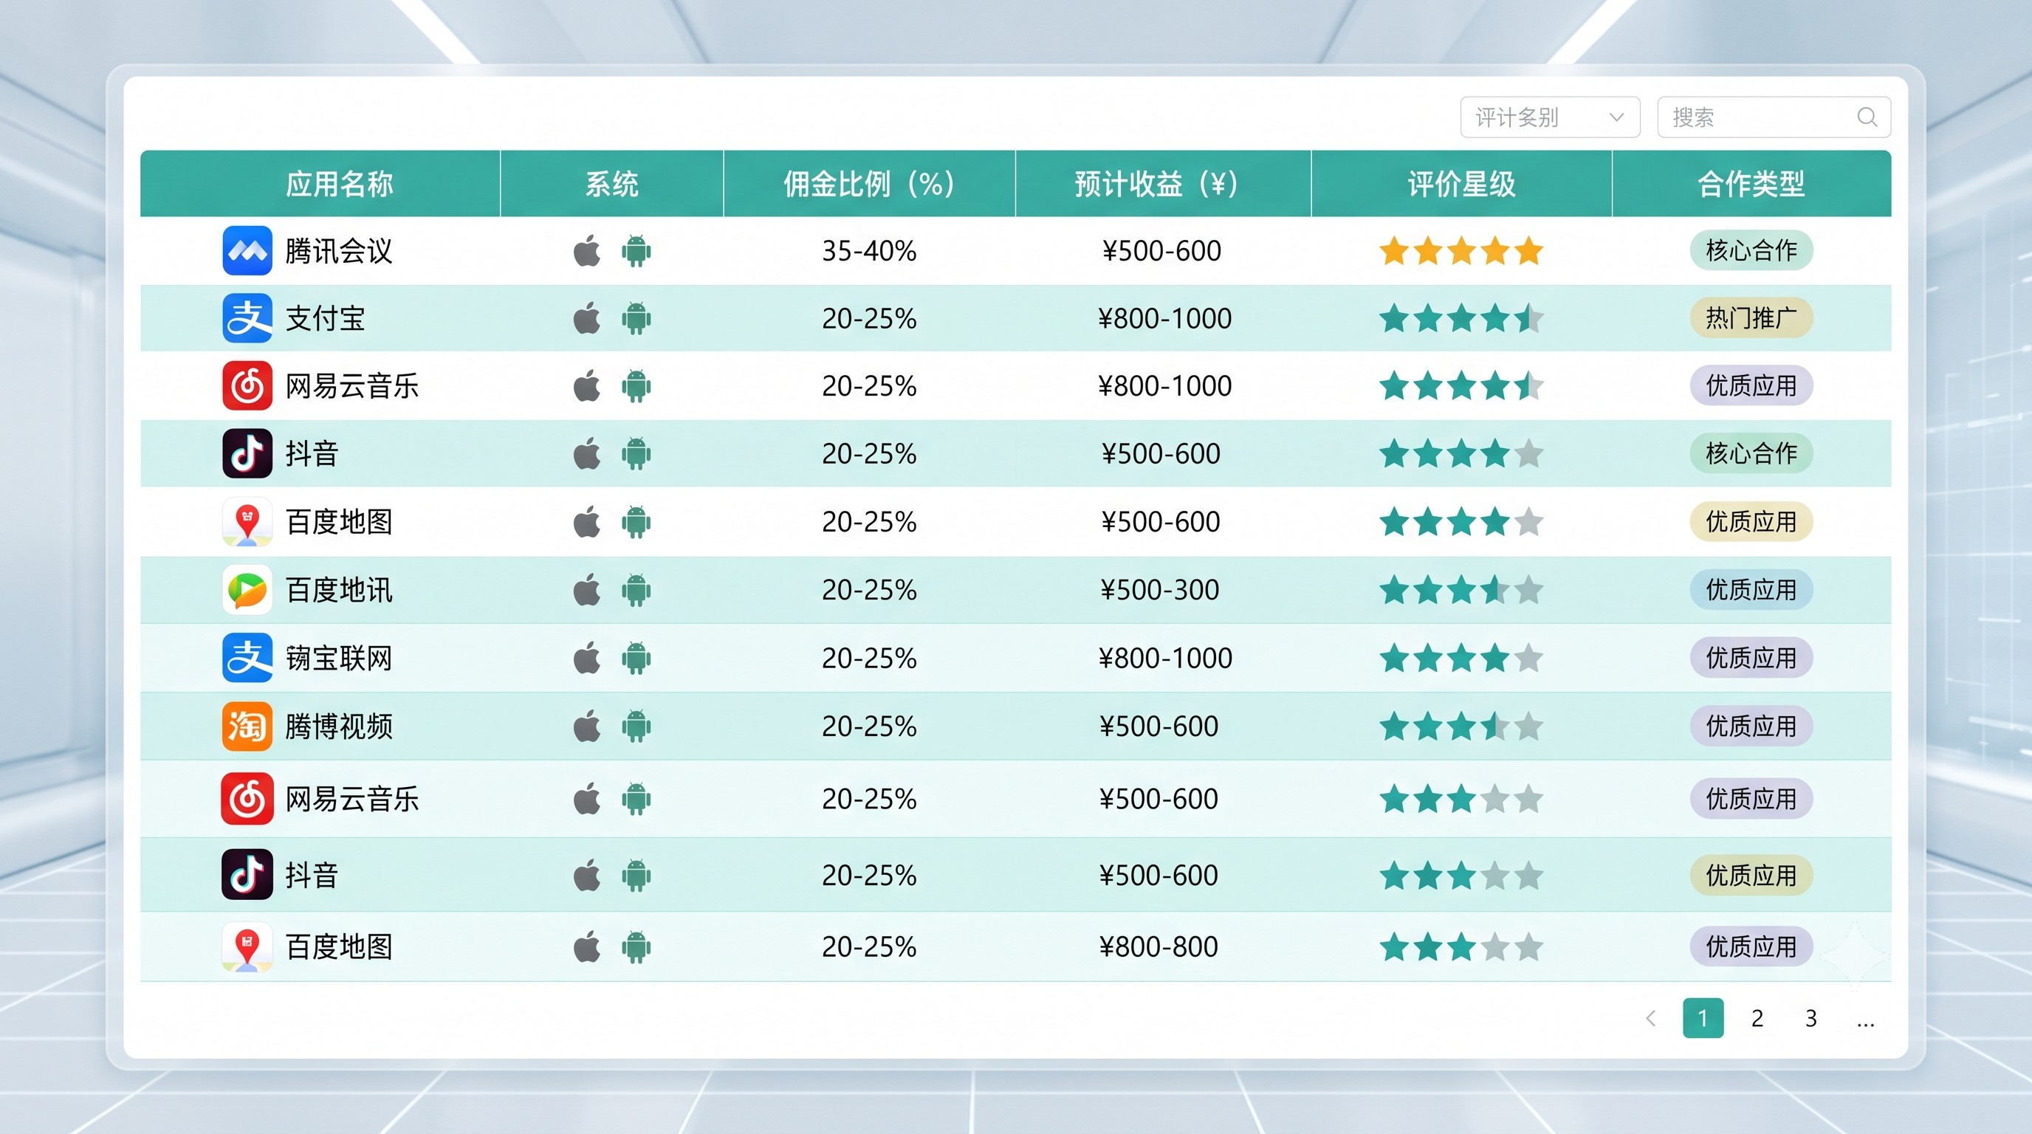Select the Apple icon in 支付宝 row
The image size is (2032, 1134).
pyautogui.click(x=587, y=319)
